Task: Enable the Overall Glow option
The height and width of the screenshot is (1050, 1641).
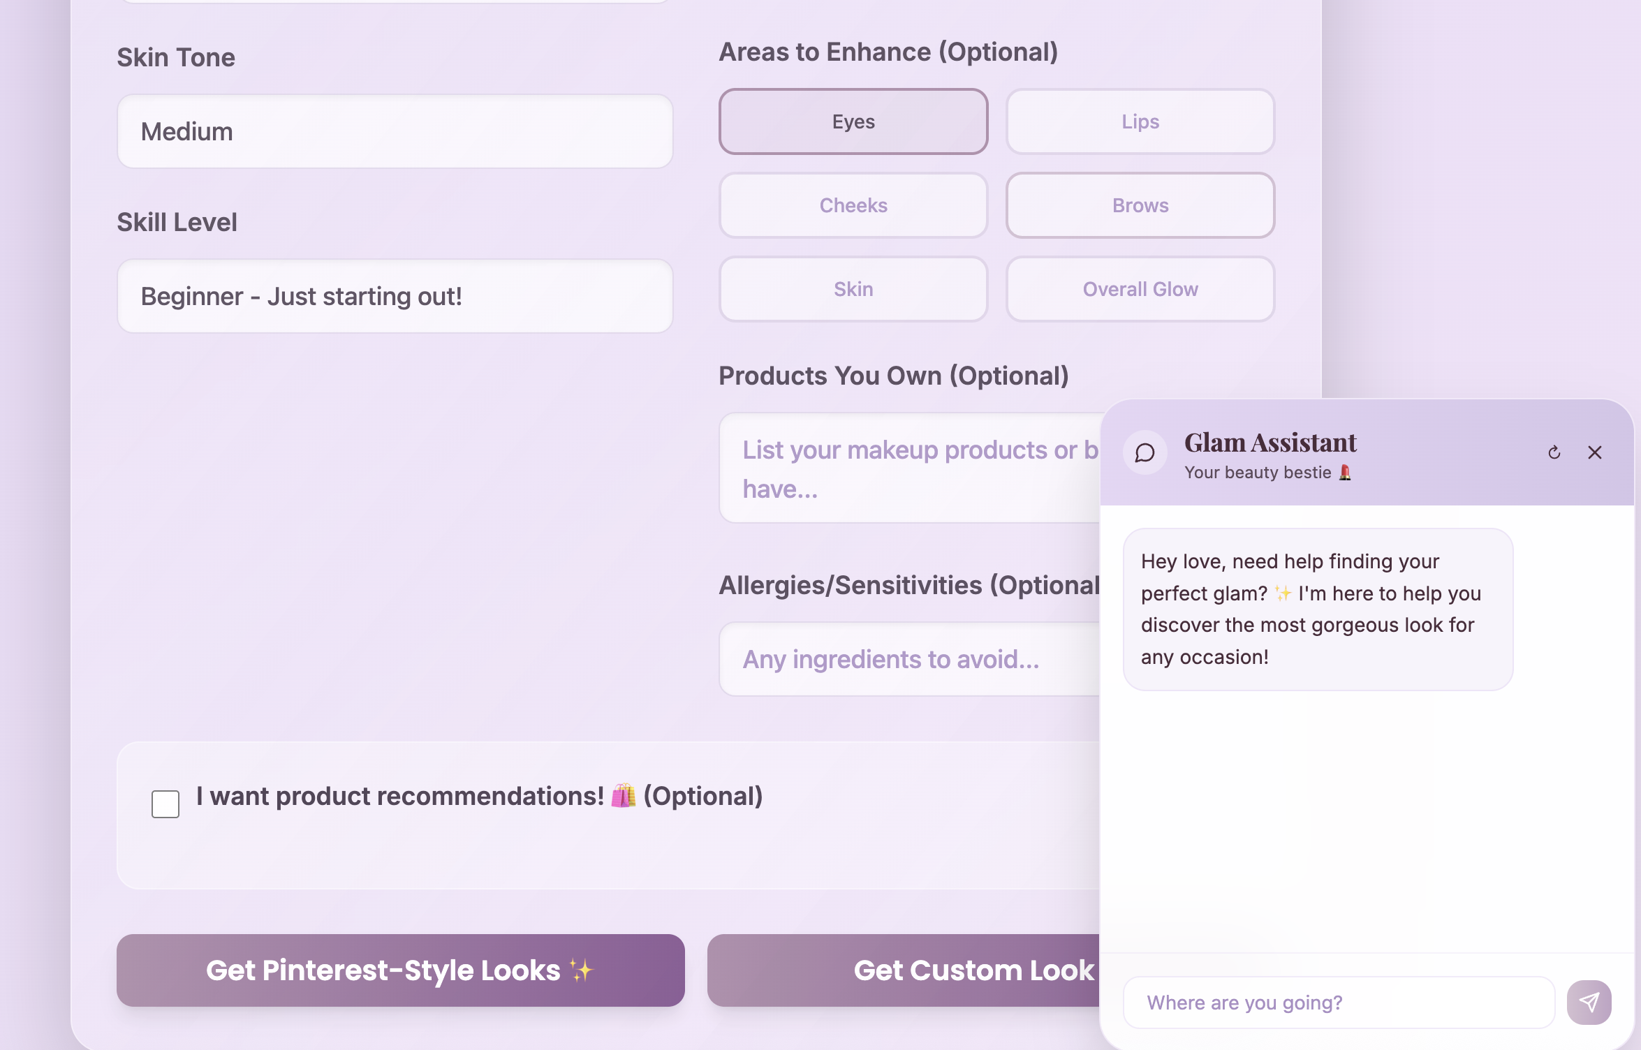Action: click(1140, 289)
